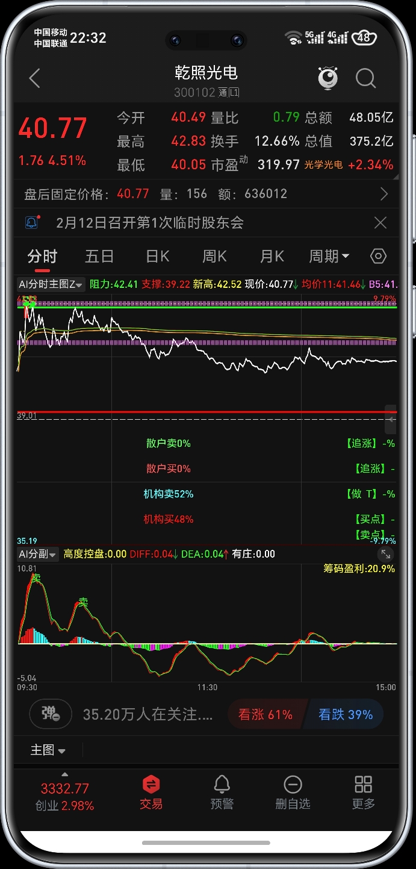Open the bell notice icon by 2月12日

(32, 222)
